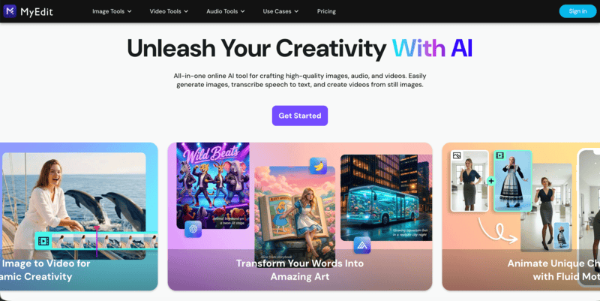Click the magenta playhead on video timeline

point(97,241)
